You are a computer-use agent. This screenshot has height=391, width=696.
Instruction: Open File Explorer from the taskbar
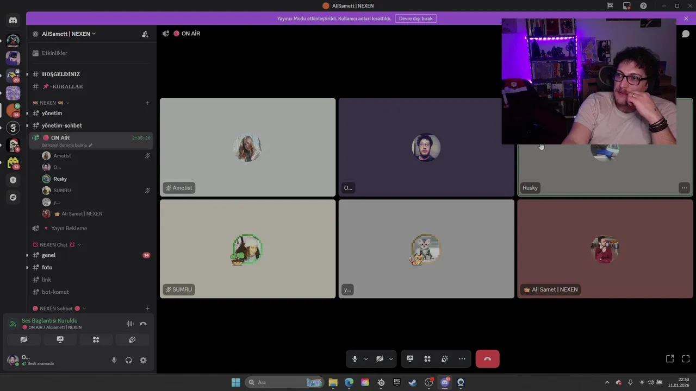333,382
